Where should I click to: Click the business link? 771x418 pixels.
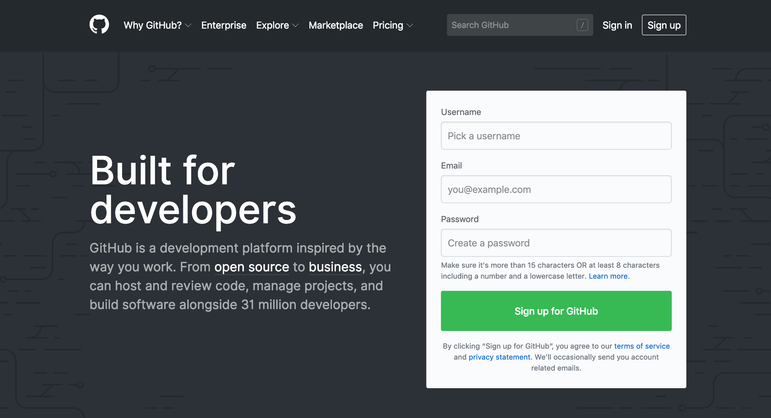[x=335, y=267]
